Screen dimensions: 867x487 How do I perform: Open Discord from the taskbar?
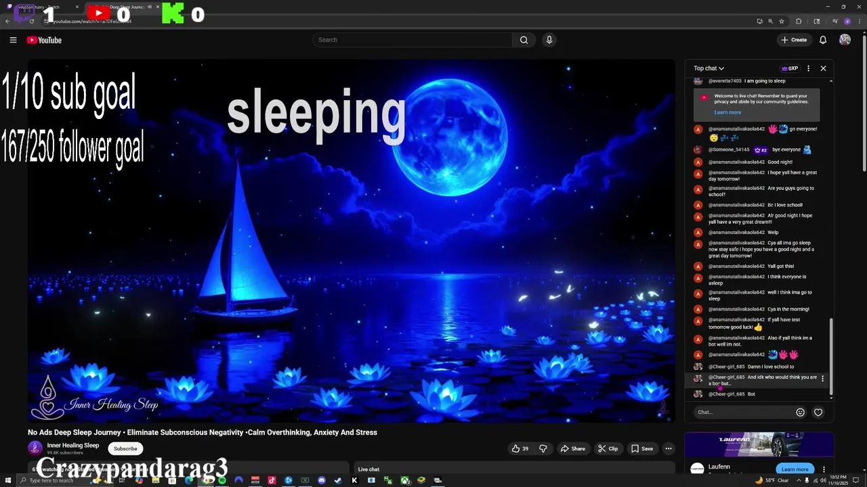321,480
